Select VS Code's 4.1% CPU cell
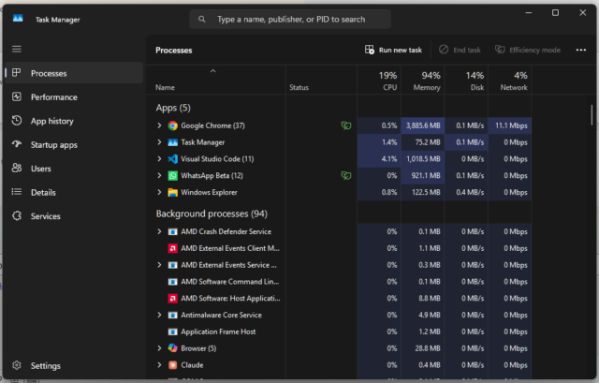 point(379,158)
